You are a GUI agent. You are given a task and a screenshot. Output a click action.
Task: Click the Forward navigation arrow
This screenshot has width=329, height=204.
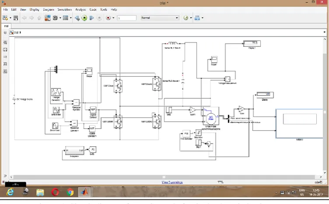32,18
